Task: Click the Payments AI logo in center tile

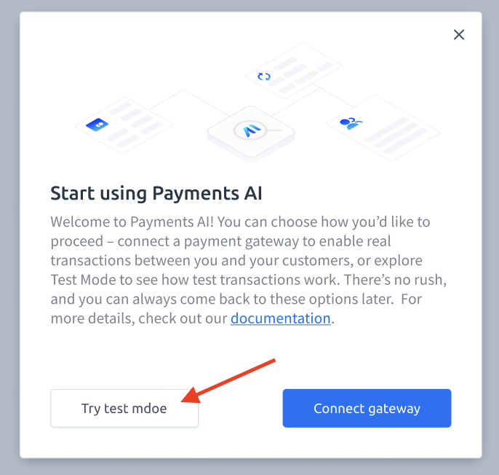Action: click(x=251, y=130)
